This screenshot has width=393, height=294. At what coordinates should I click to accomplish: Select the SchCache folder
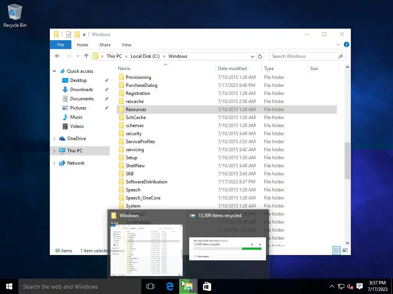(135, 118)
